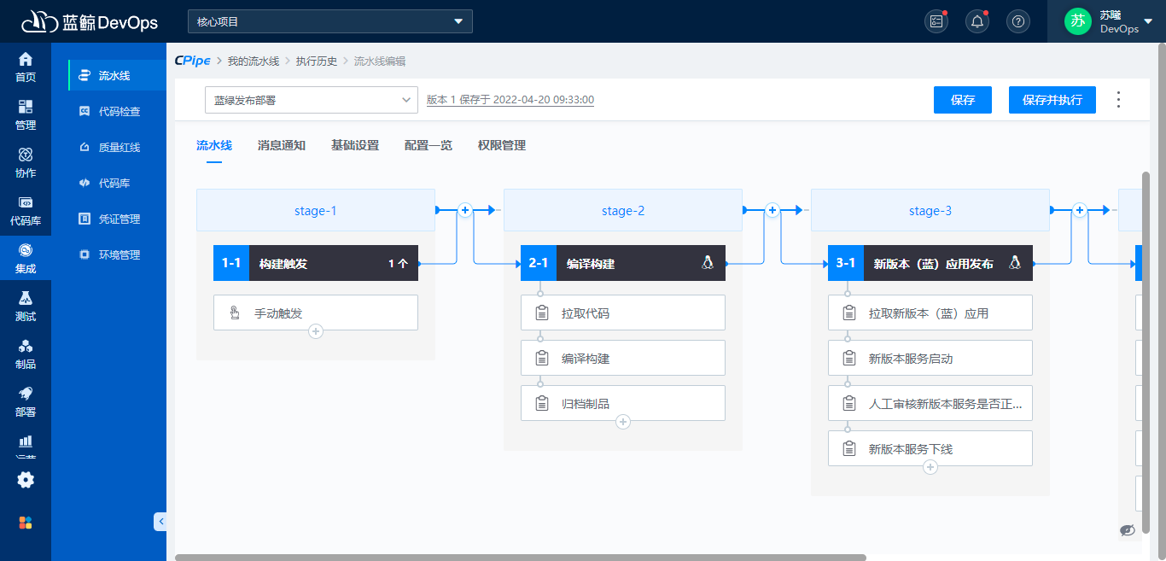Screen dimensions: 1166x561
Task: Switch to the 消息通知 tab
Action: tap(282, 145)
